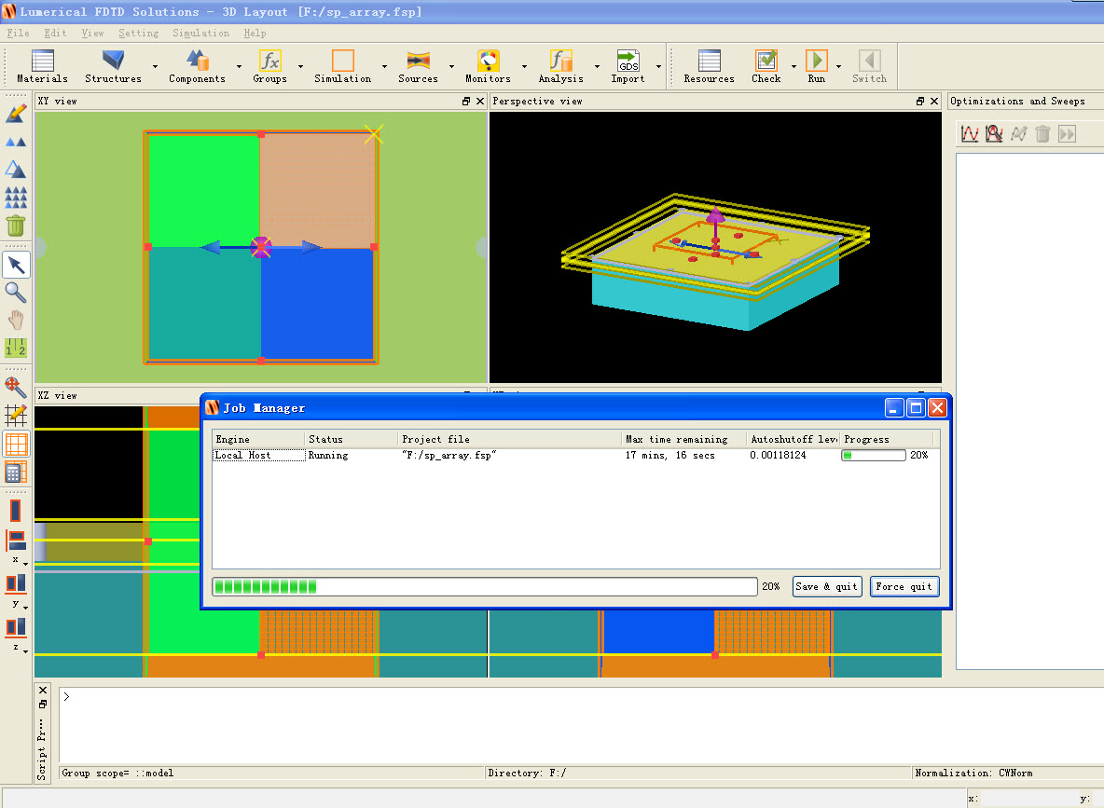The width and height of the screenshot is (1104, 808).
Task: Expand the Monitors dropdown arrow
Action: (x=524, y=67)
